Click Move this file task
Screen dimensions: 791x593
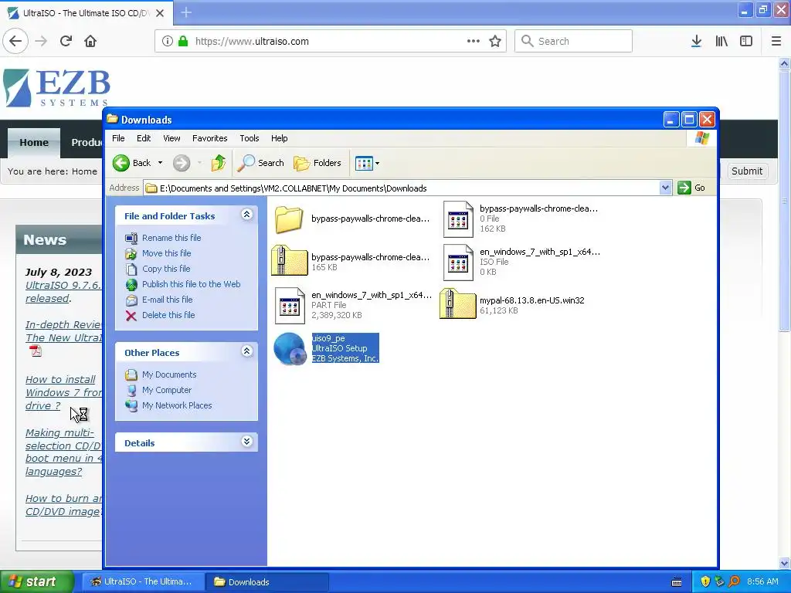pos(167,253)
